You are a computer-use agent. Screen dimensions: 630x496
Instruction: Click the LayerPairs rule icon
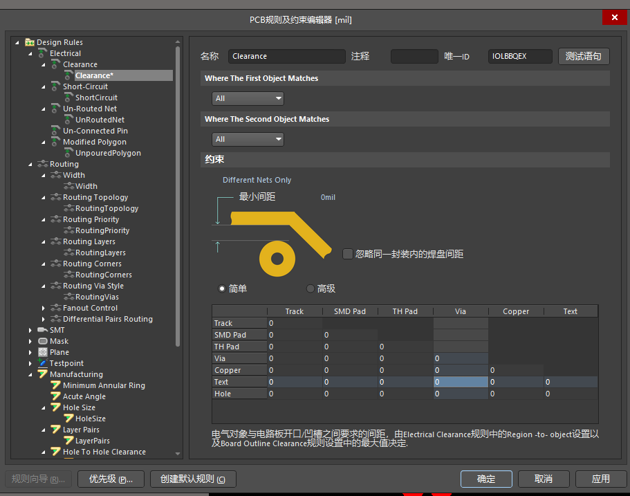click(x=68, y=440)
